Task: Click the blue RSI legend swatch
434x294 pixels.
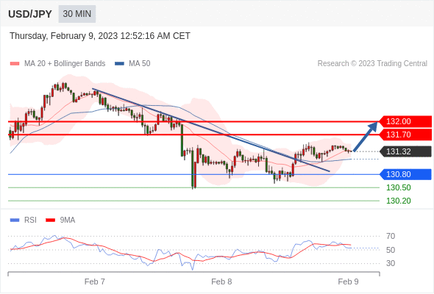Action: click(x=15, y=220)
